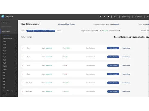Open View Strategy for Tue1
149x111 pixels.
tap(126, 48)
